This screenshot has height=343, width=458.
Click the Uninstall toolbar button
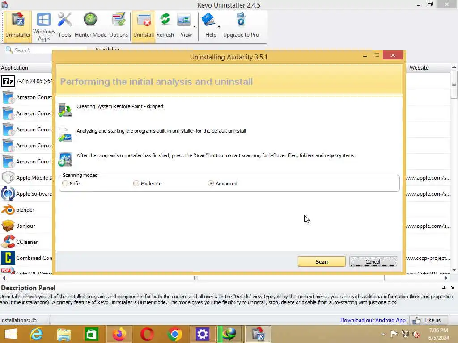[x=144, y=26]
